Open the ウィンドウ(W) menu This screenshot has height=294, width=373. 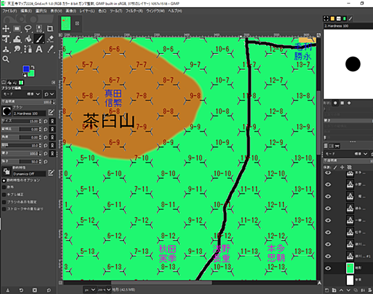click(x=155, y=11)
